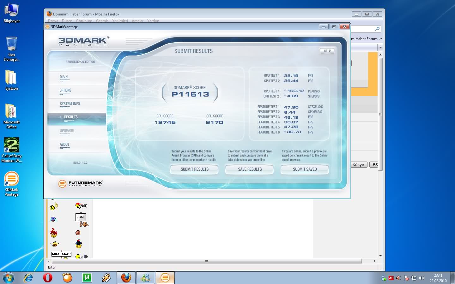The height and width of the screenshot is (284, 455).
Task: Open the ABOUT section
Action: coord(64,145)
